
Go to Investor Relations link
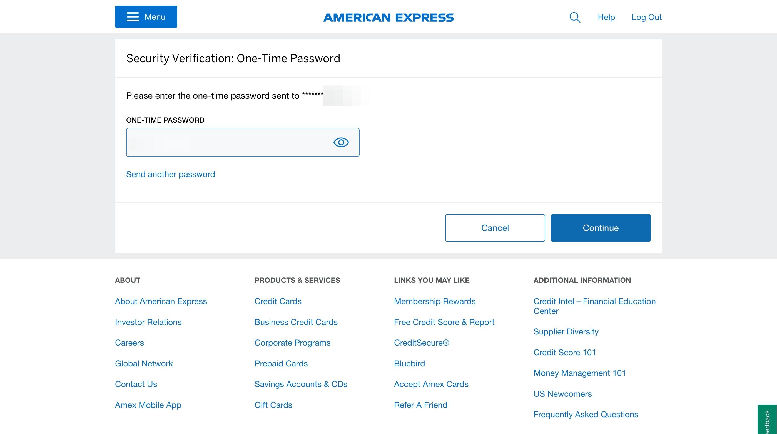[148, 322]
